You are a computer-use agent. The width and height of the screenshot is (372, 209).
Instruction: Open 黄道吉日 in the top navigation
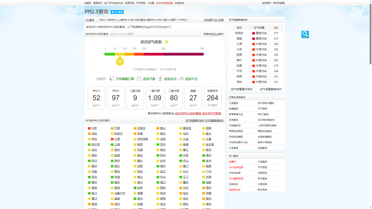pyautogui.click(x=98, y=3)
